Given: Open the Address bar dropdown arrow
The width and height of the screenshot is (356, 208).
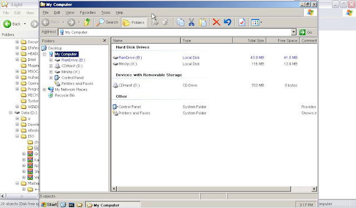Looking at the screenshot, I should click(x=294, y=32).
